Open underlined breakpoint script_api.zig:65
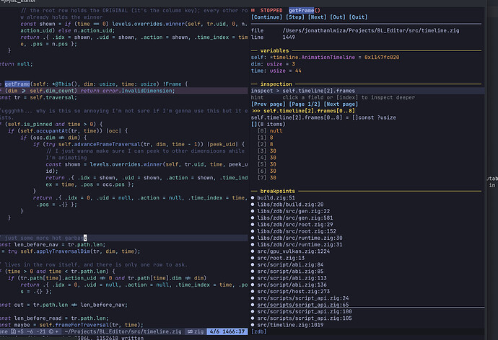 [x=303, y=305]
